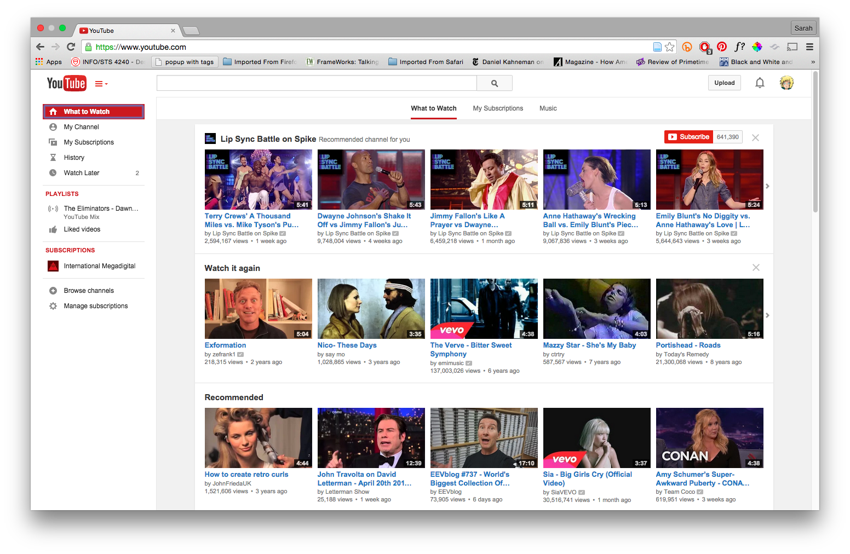Select What to Watch in sidebar
The height and width of the screenshot is (554, 850).
pos(94,112)
